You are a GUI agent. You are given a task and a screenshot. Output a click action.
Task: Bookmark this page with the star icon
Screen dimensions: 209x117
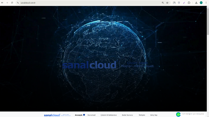tap(167, 3)
